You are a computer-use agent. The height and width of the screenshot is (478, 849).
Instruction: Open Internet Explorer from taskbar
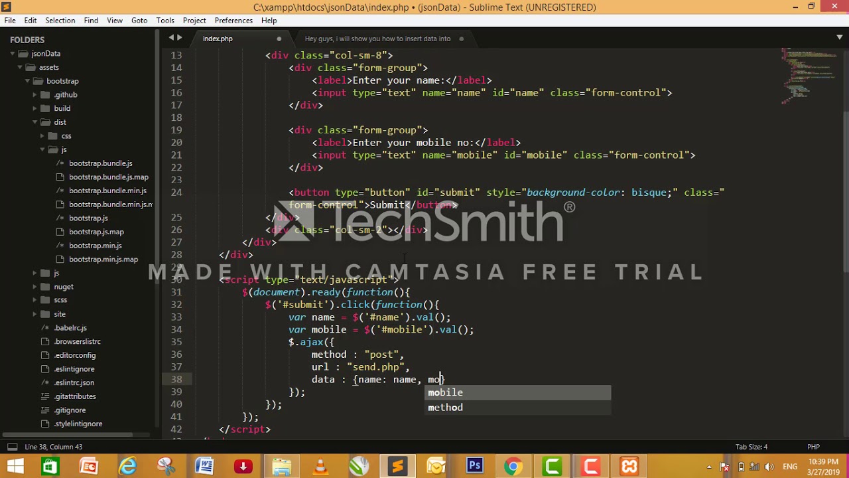(127, 466)
